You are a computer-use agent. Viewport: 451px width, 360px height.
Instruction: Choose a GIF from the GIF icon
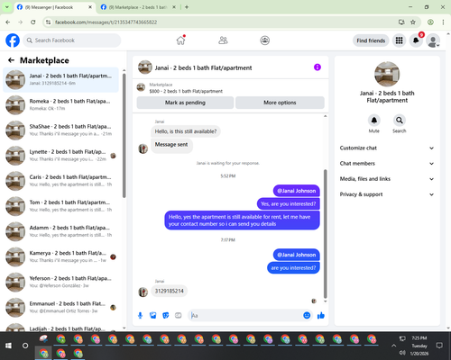(179, 315)
